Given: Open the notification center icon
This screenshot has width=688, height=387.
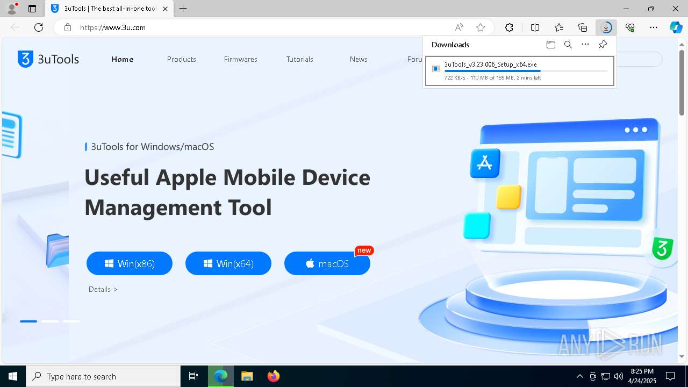Looking at the screenshot, I should pyautogui.click(x=670, y=376).
